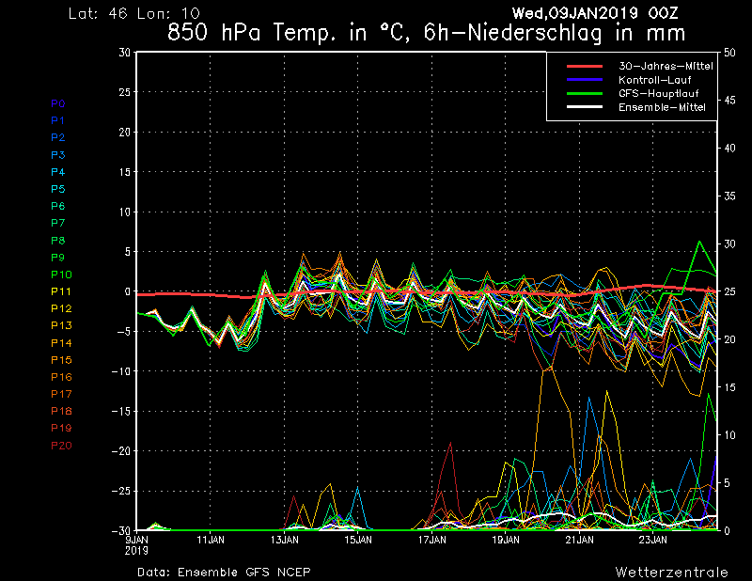Viewport: 752px width, 581px height.
Task: Click the blue Kontroll-Lauf legend line
Action: coord(585,80)
